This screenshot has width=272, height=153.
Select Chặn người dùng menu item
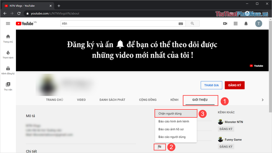tap(176, 113)
